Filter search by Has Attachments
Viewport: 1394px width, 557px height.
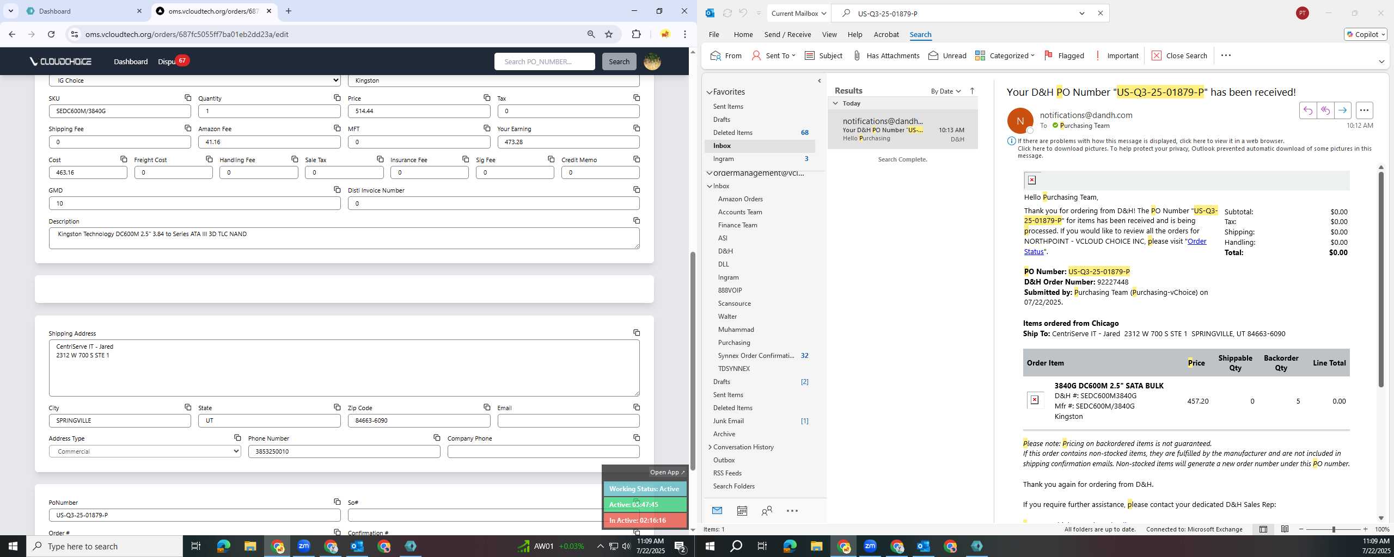click(x=886, y=55)
